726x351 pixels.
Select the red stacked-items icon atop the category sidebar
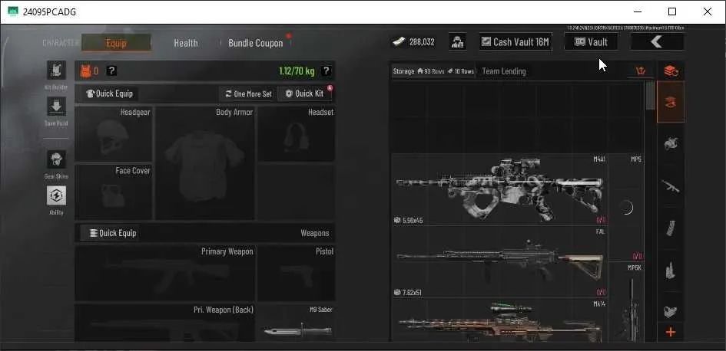pyautogui.click(x=671, y=71)
